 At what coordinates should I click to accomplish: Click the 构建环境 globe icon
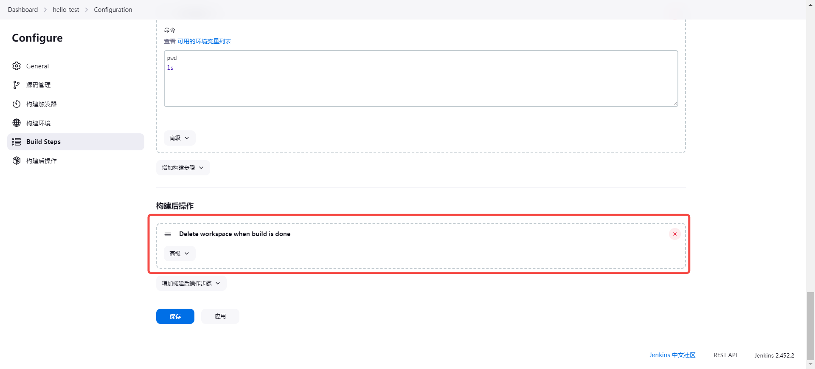click(17, 123)
